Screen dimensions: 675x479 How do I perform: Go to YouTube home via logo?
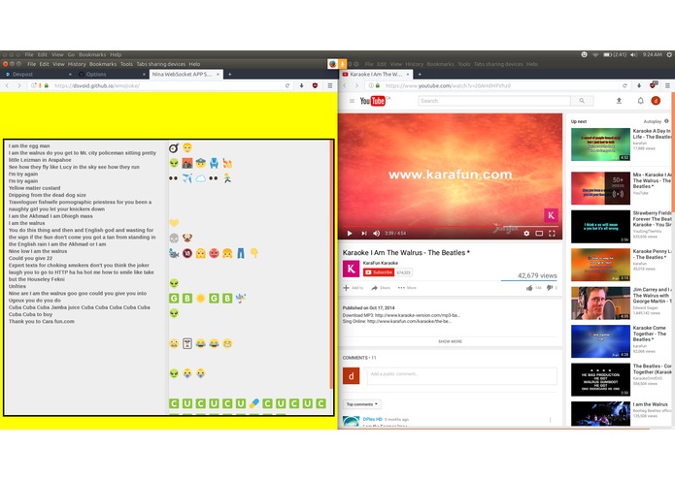(373, 101)
